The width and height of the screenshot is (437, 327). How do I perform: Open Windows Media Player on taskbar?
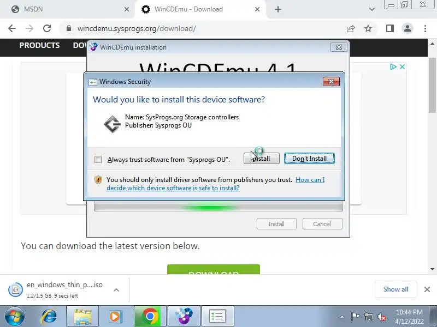pos(115,316)
